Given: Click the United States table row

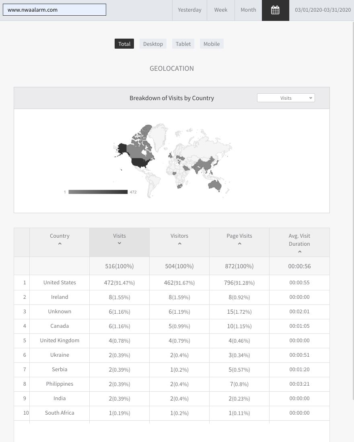Looking at the screenshot, I should coord(60,282).
